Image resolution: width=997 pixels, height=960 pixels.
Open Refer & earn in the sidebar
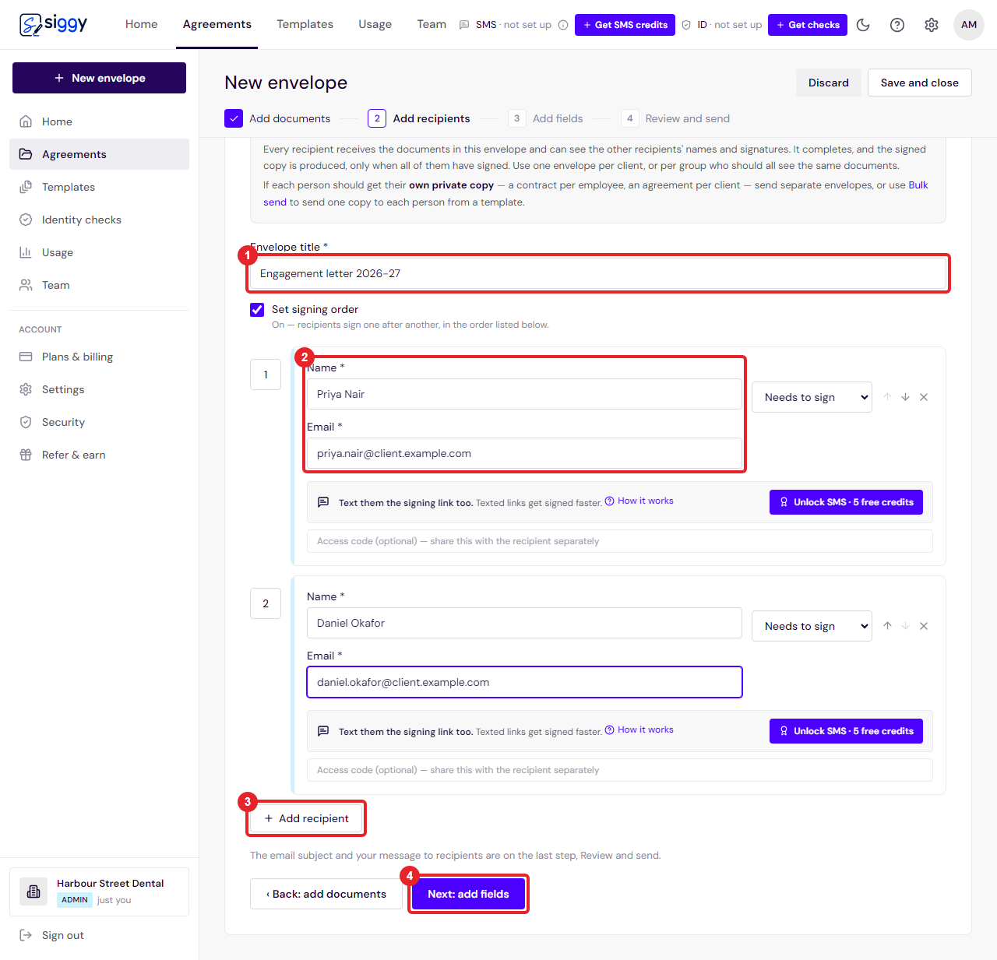[99, 455]
